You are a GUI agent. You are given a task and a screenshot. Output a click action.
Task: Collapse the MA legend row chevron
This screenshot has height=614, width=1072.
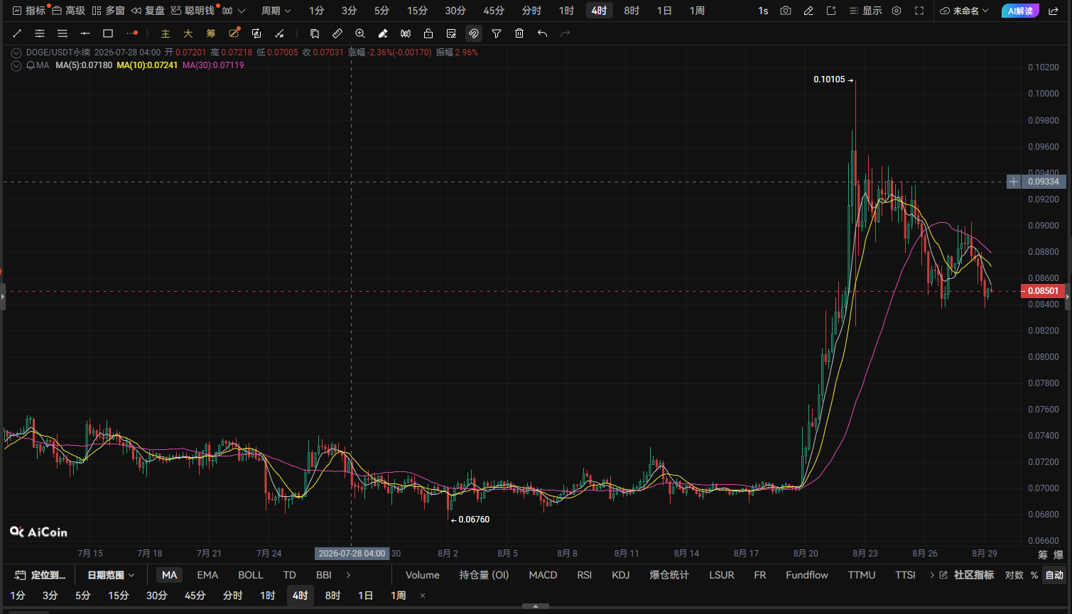tap(16, 65)
